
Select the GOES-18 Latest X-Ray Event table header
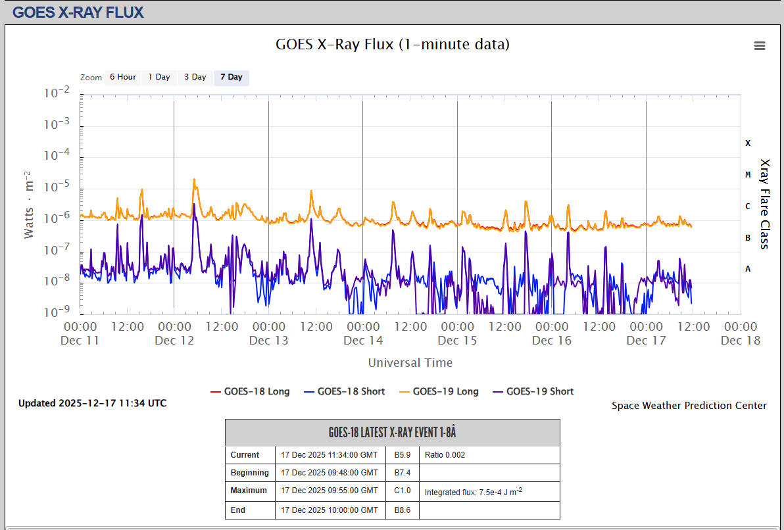(x=392, y=433)
